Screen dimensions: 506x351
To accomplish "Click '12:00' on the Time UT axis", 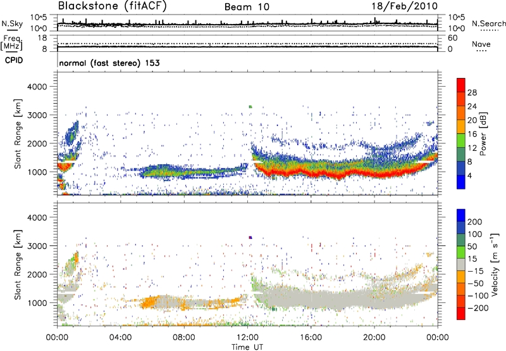I will pos(247,338).
